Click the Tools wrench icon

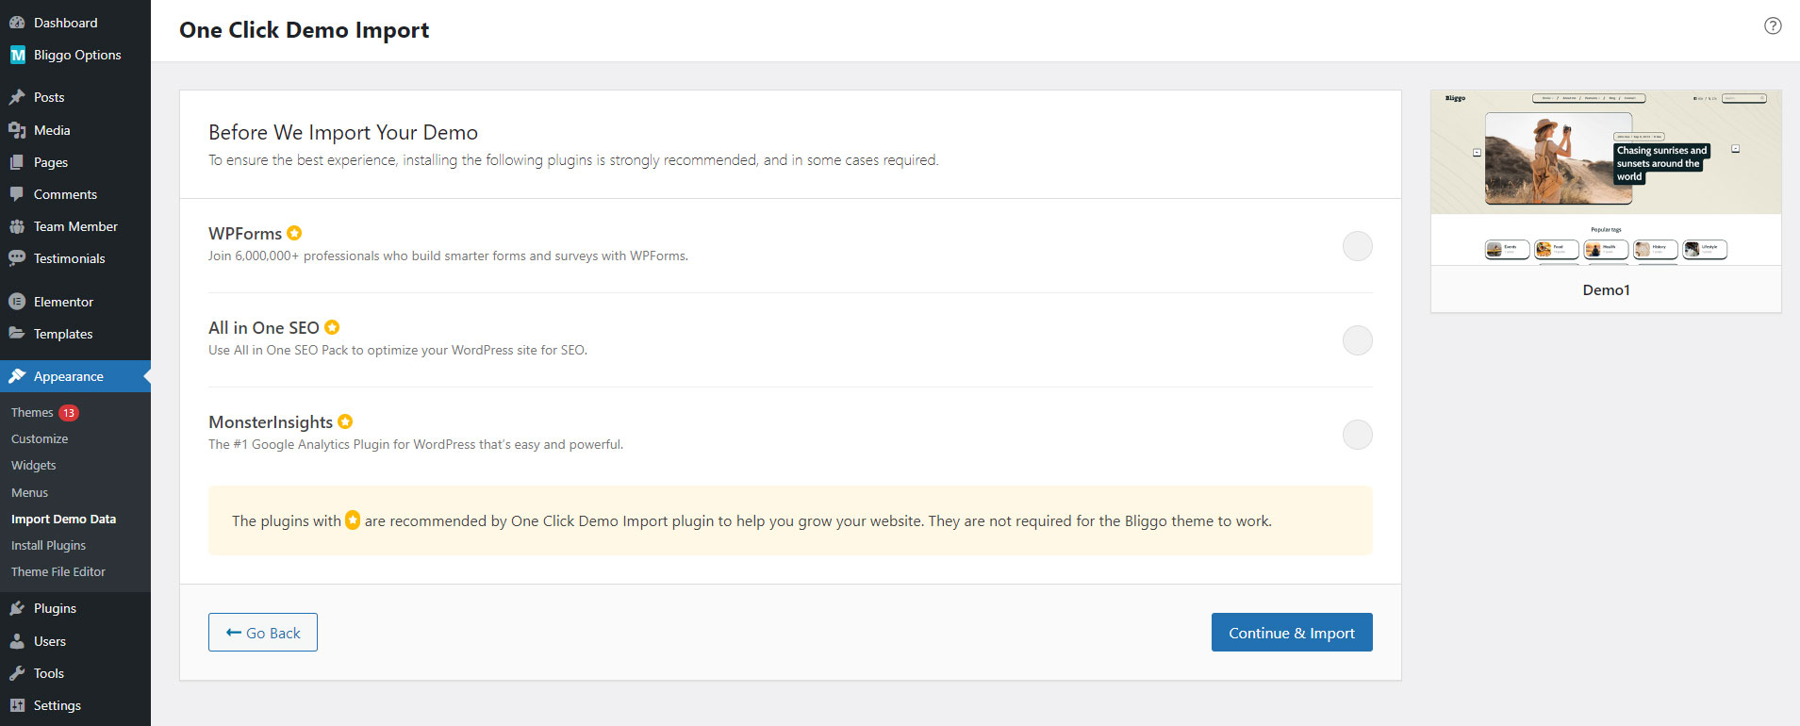tap(17, 673)
